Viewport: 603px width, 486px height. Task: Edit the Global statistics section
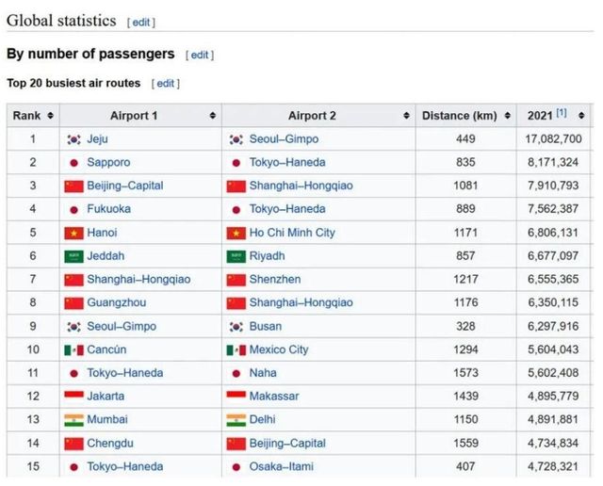(140, 22)
